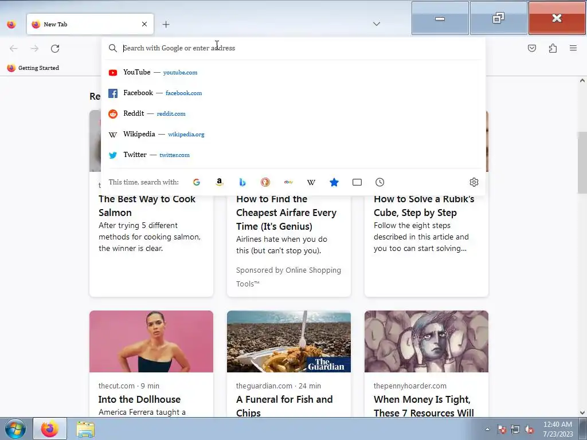Open search settings gear
This screenshot has width=587, height=440.
click(474, 182)
